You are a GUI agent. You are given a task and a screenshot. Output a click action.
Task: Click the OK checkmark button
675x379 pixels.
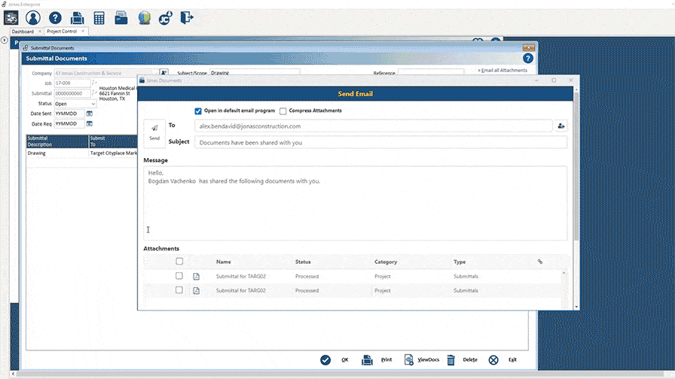pos(335,359)
